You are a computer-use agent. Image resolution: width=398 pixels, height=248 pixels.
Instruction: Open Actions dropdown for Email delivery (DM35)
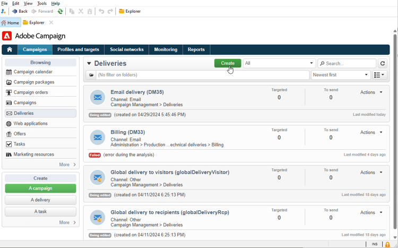coord(371,92)
